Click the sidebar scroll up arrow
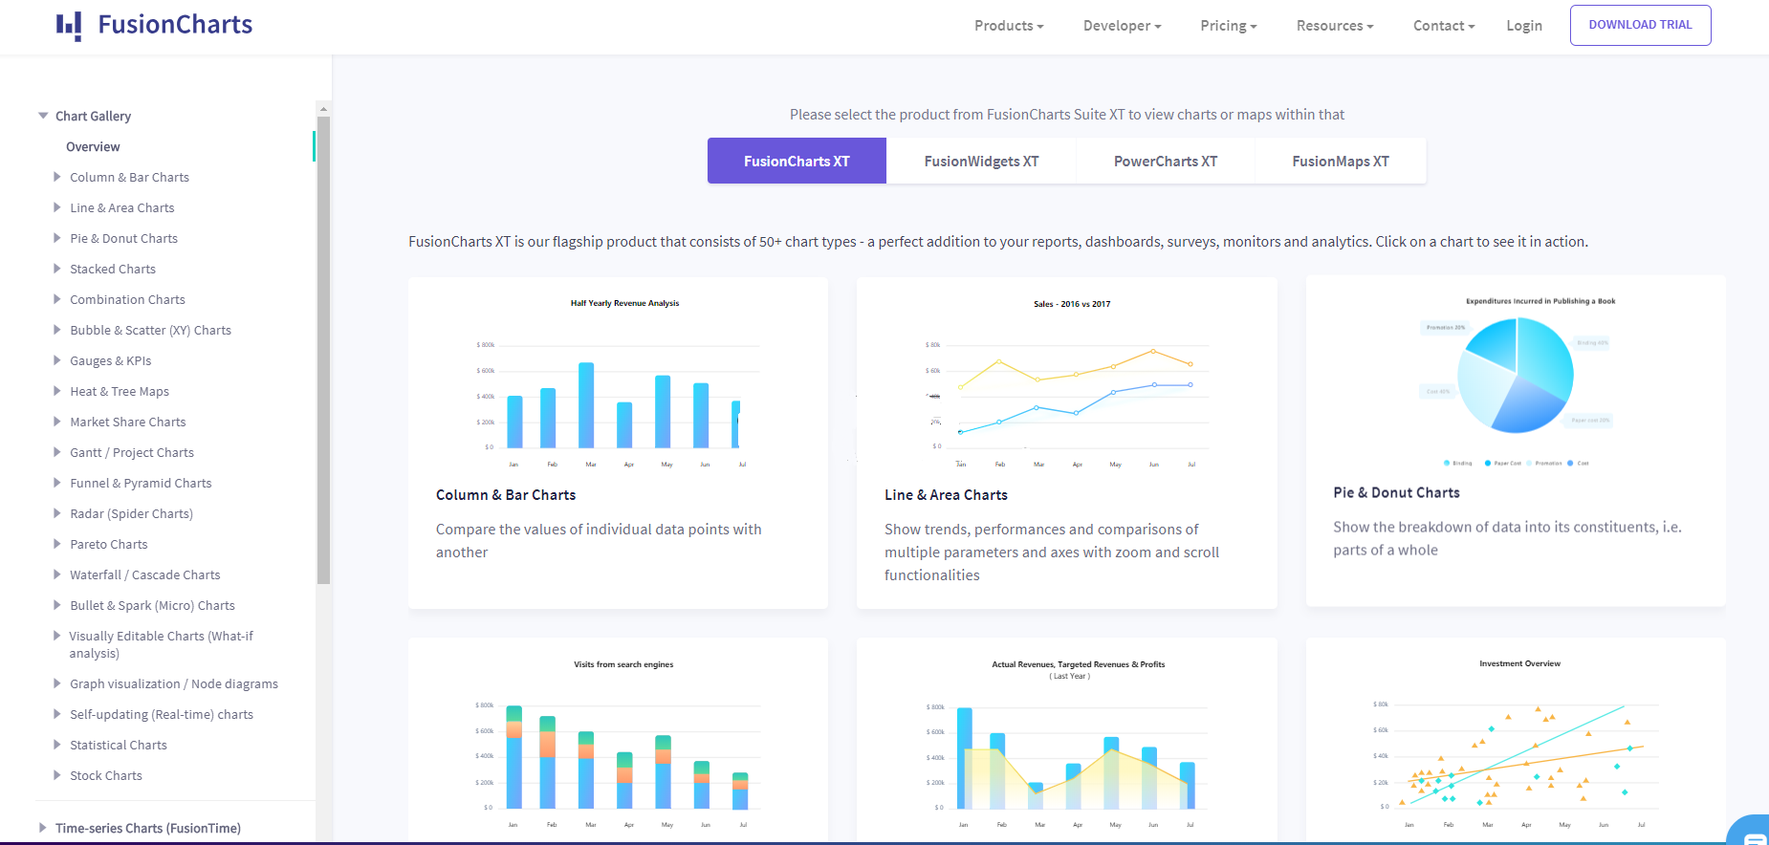Viewport: 1769px width, 845px height. pyautogui.click(x=323, y=109)
